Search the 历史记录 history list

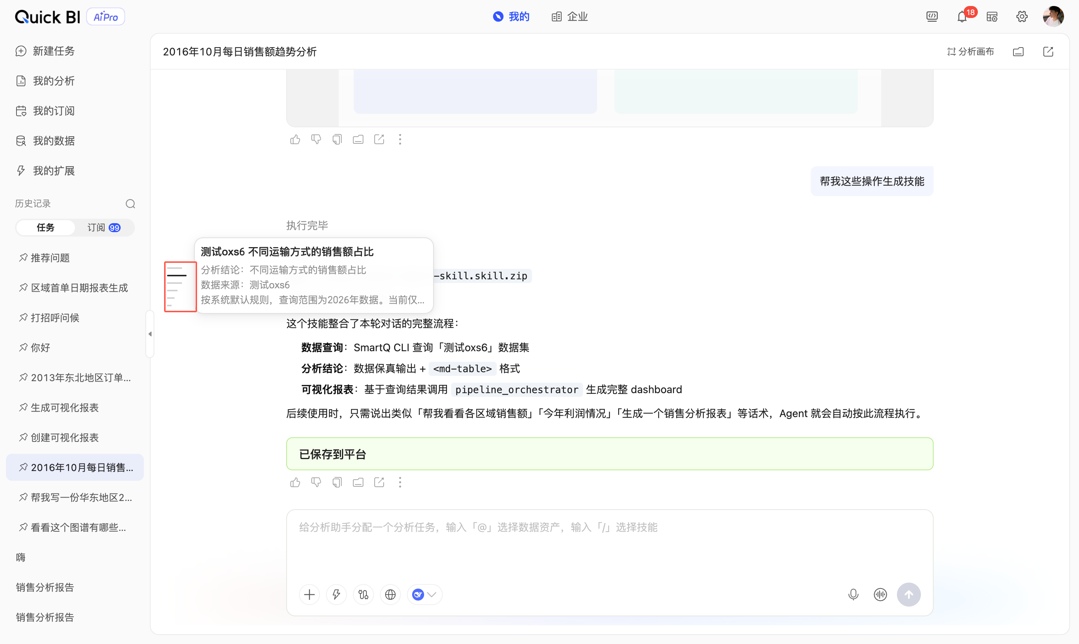[x=130, y=204]
